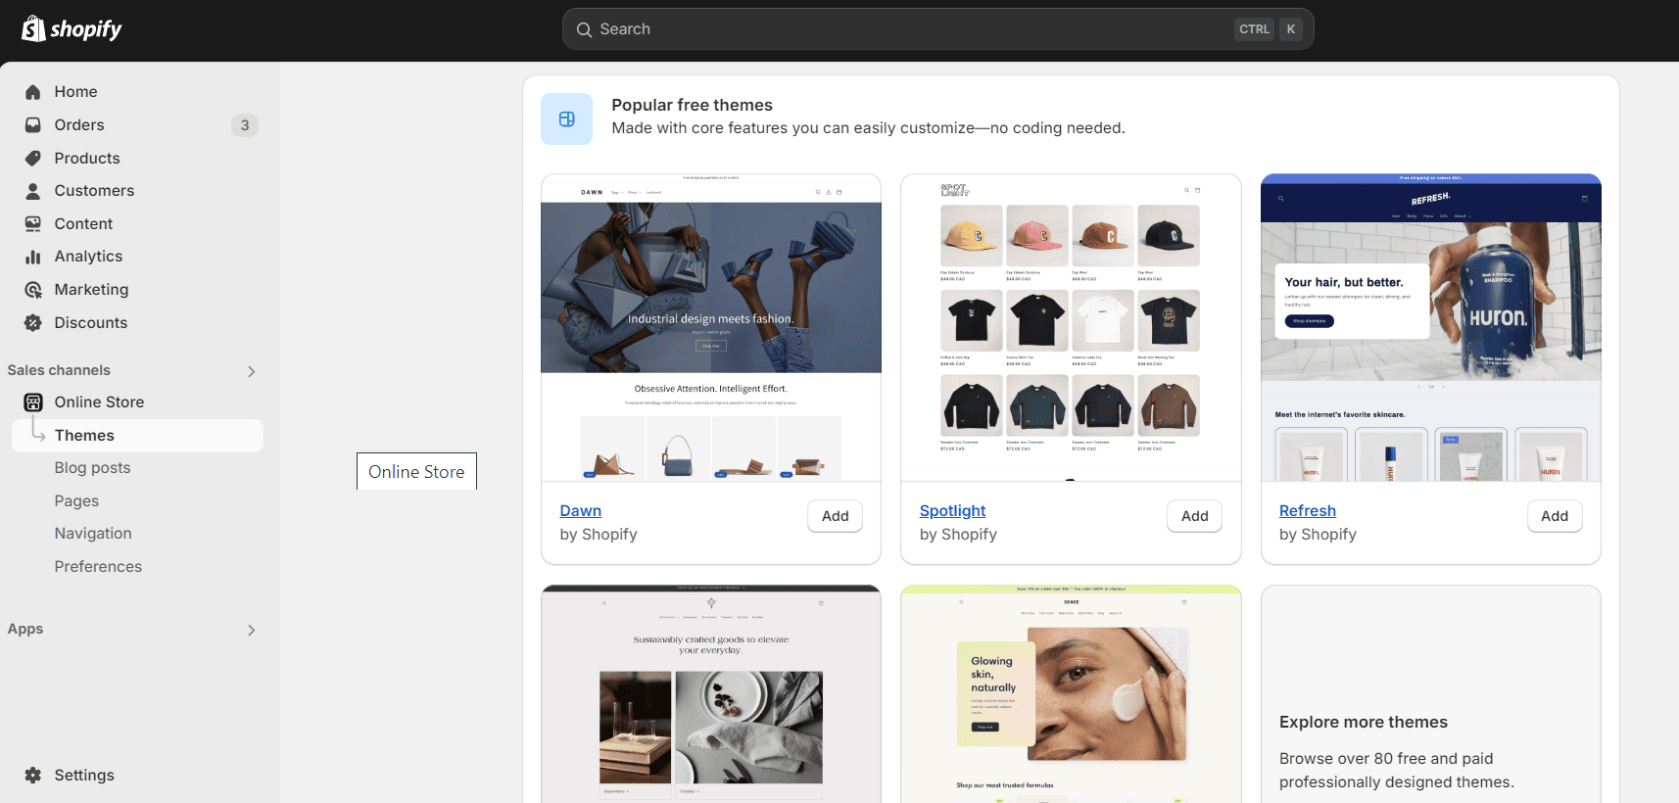The image size is (1679, 803).
Task: Click the Refresh theme preview thumbnail
Action: pyautogui.click(x=1430, y=328)
